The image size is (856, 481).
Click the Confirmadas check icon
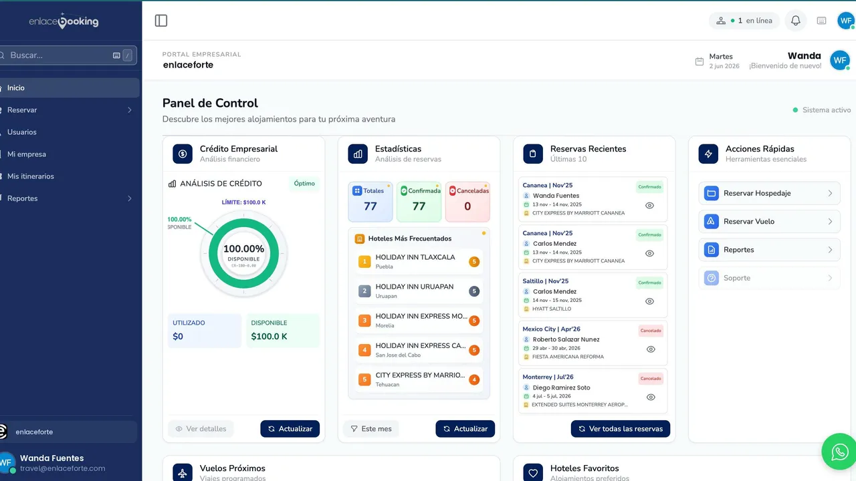point(404,190)
